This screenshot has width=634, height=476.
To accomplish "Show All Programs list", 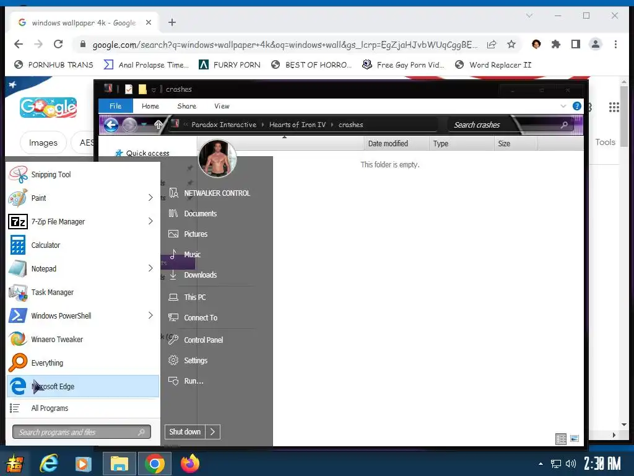I will click(x=83, y=408).
